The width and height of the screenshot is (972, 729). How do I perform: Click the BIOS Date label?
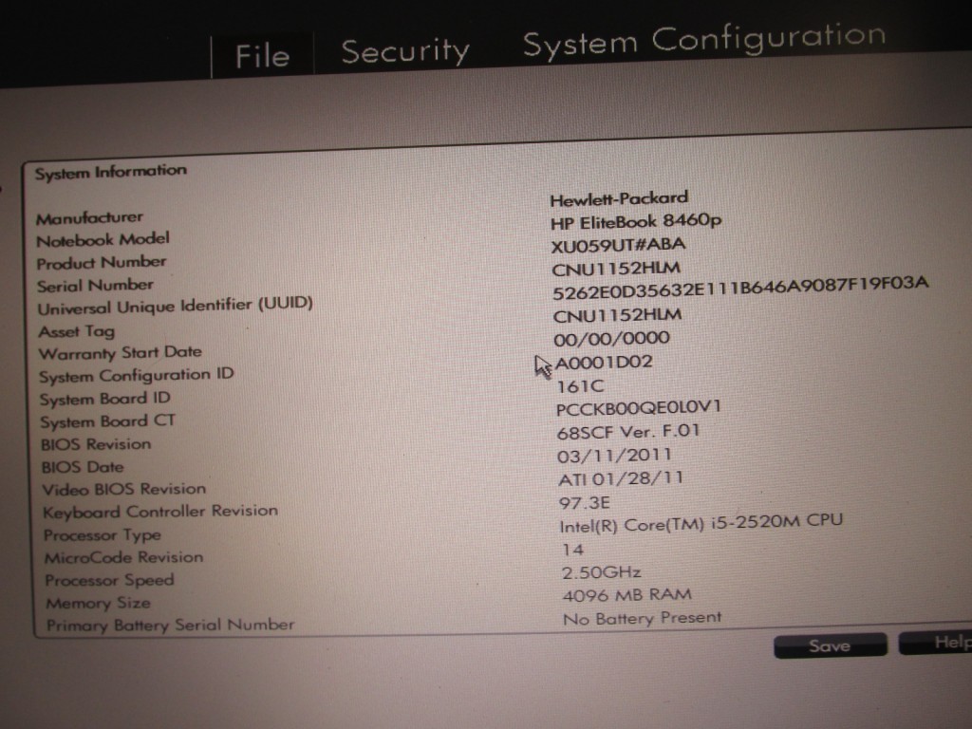point(83,467)
